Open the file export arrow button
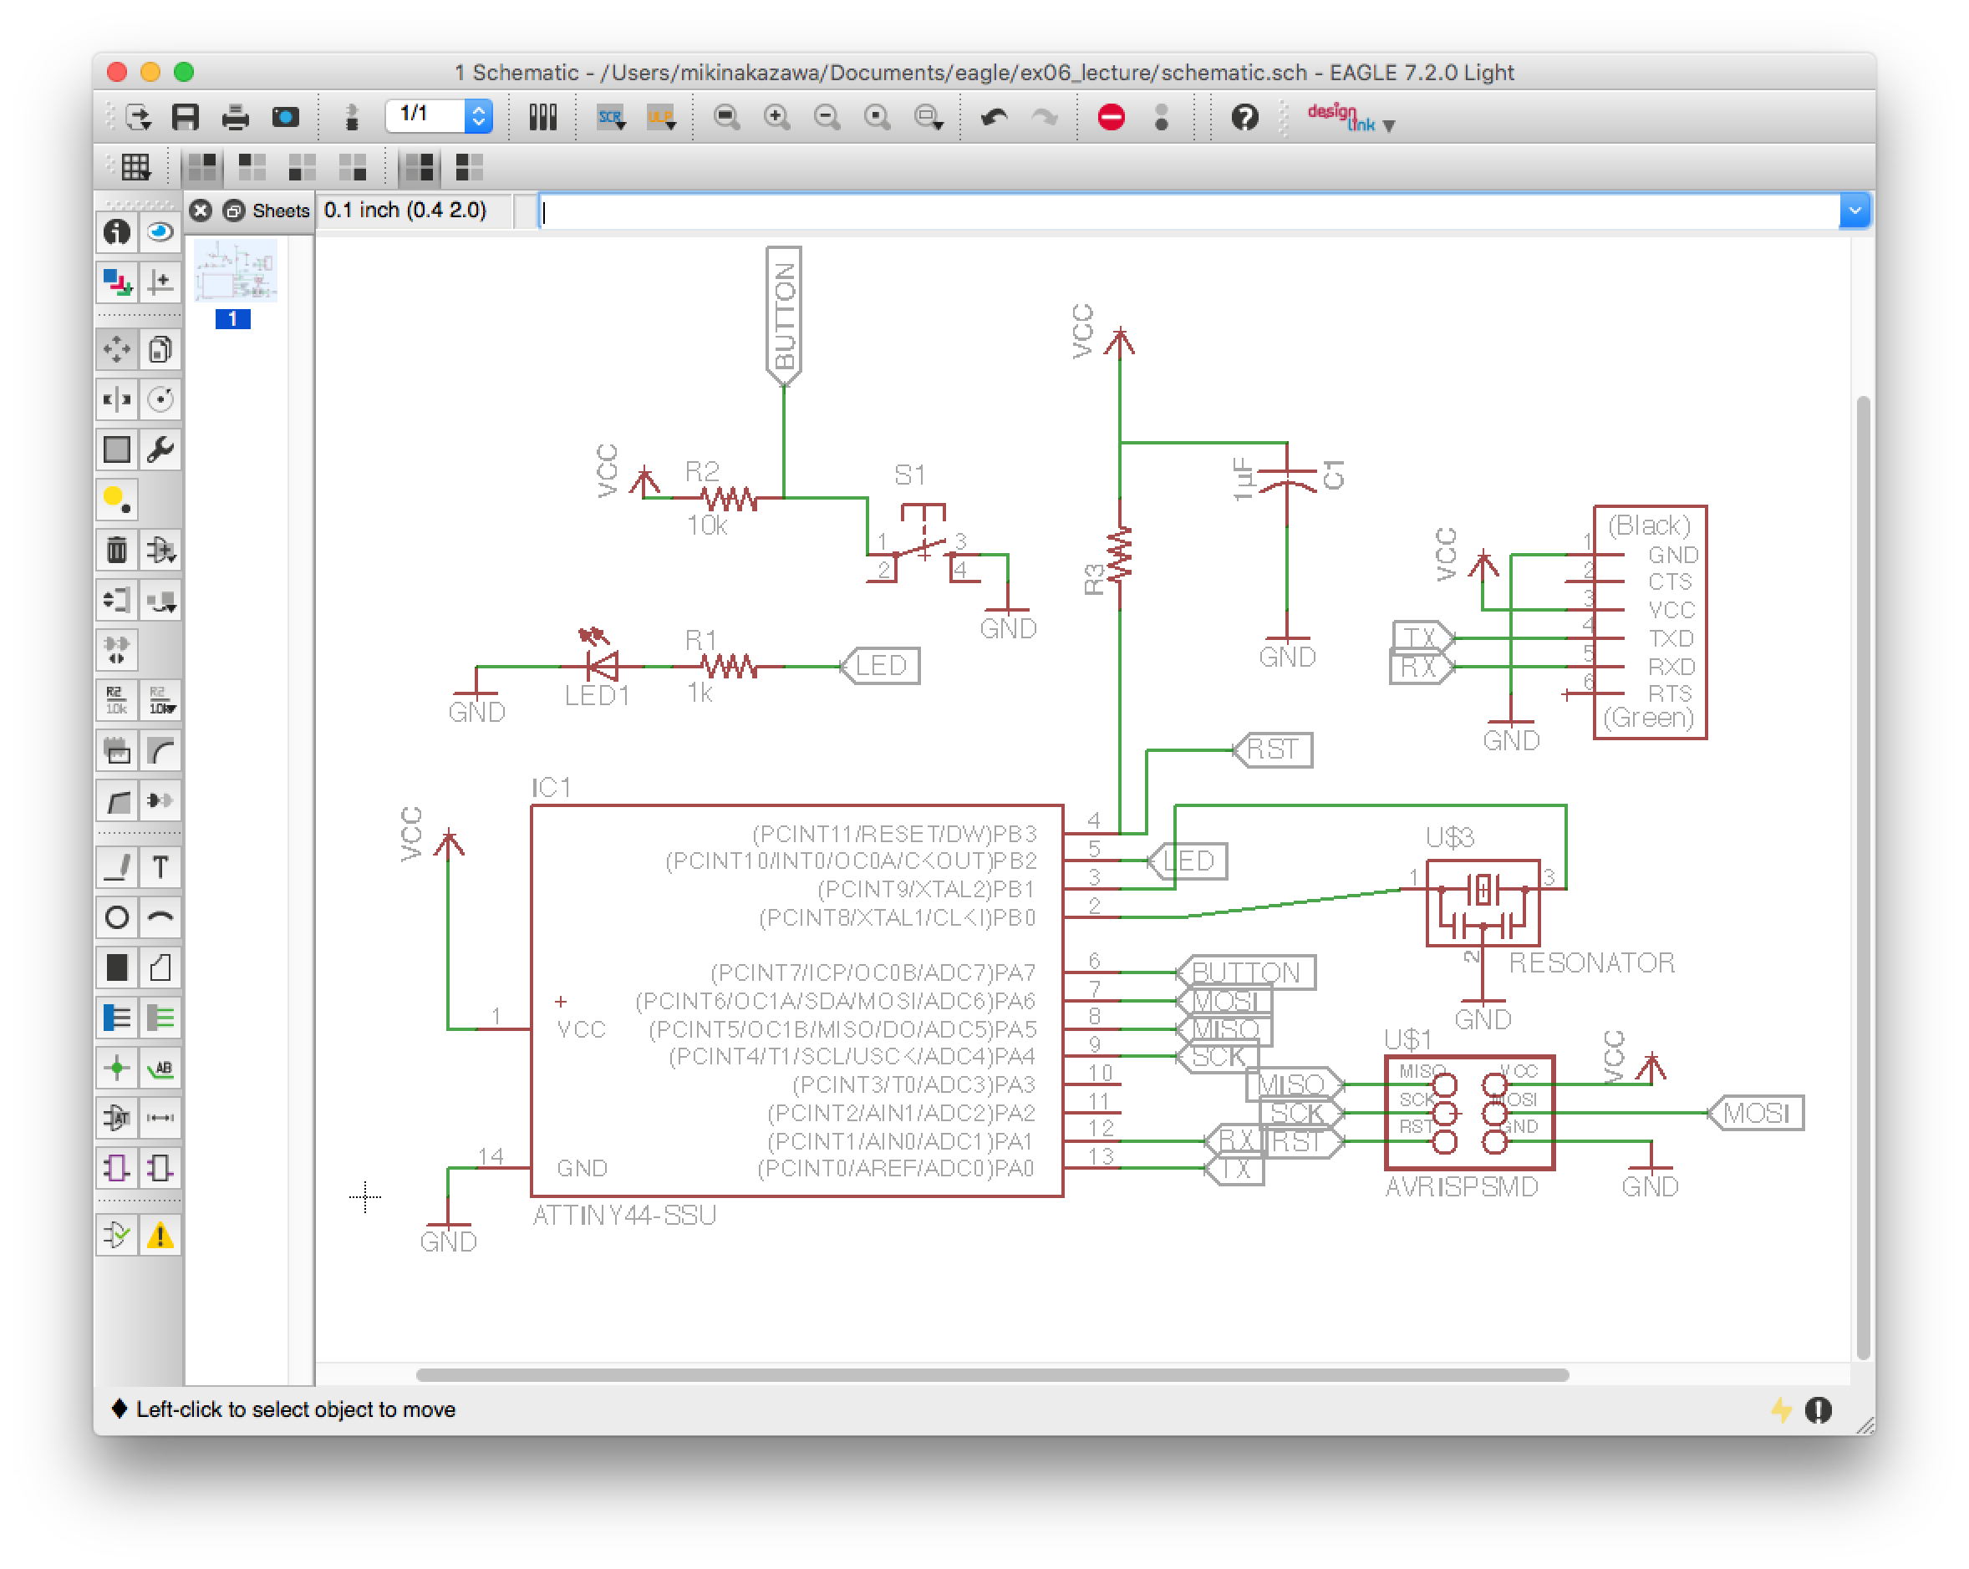 tap(138, 117)
